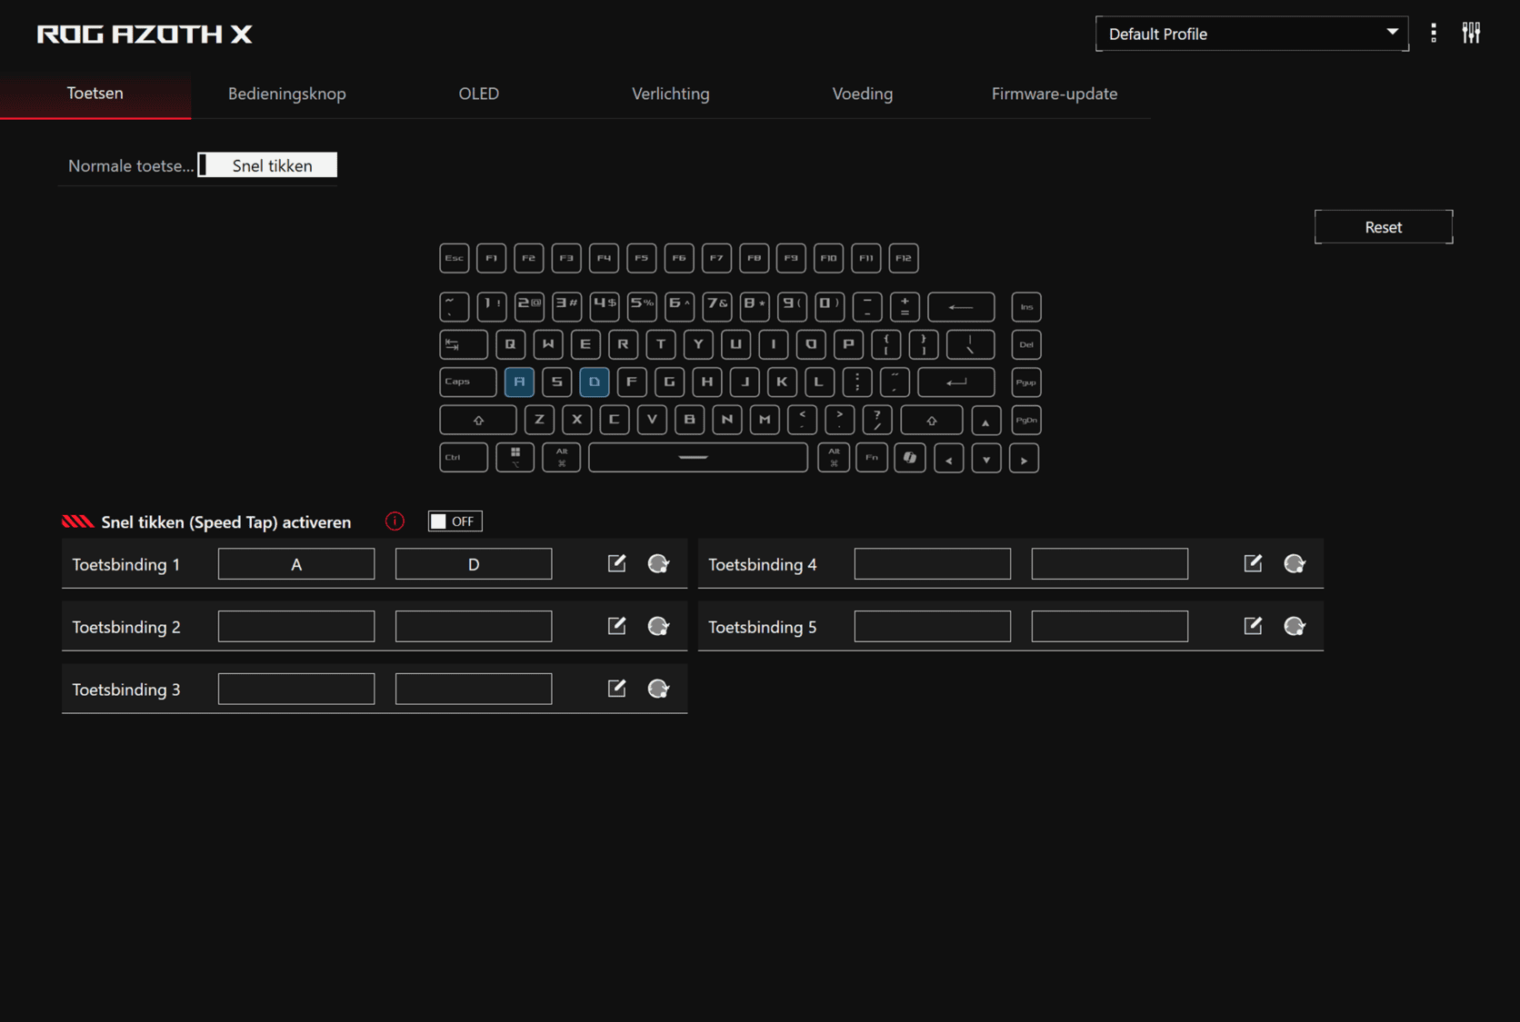Click the edit icon for Toetsbinding 4

(1253, 564)
